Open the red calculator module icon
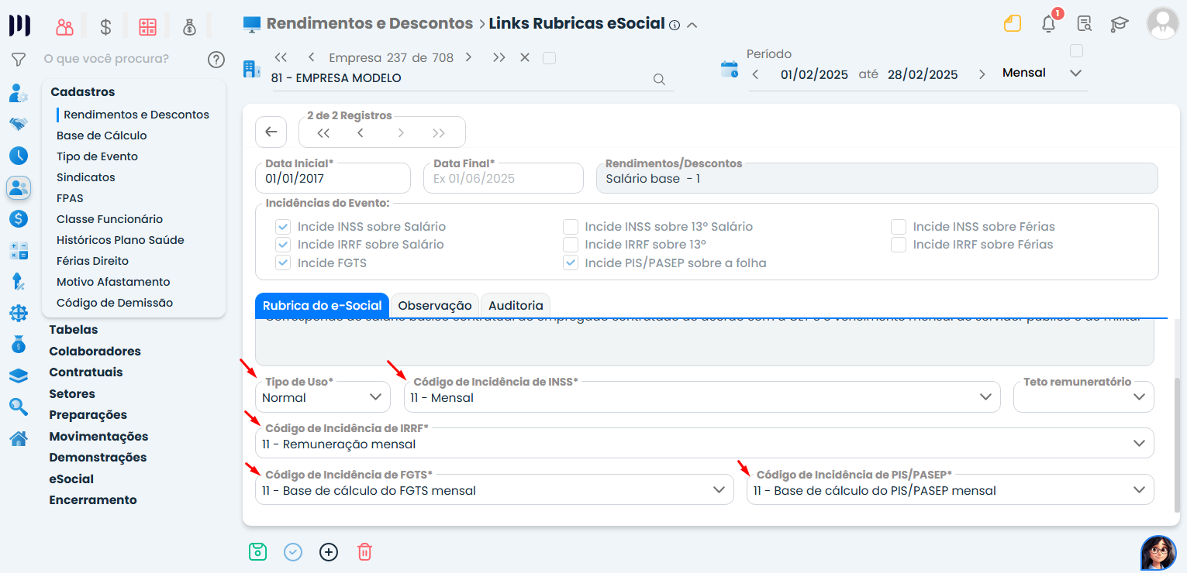The width and height of the screenshot is (1187, 573). click(147, 27)
